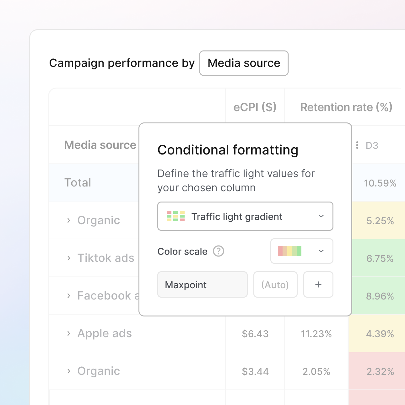The image size is (405, 405).
Task: Click the 6.75% green retention cell
Action: tap(380, 258)
